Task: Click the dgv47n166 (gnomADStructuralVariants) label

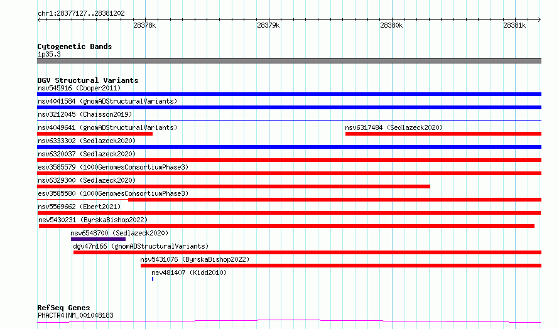Action: pyautogui.click(x=141, y=246)
